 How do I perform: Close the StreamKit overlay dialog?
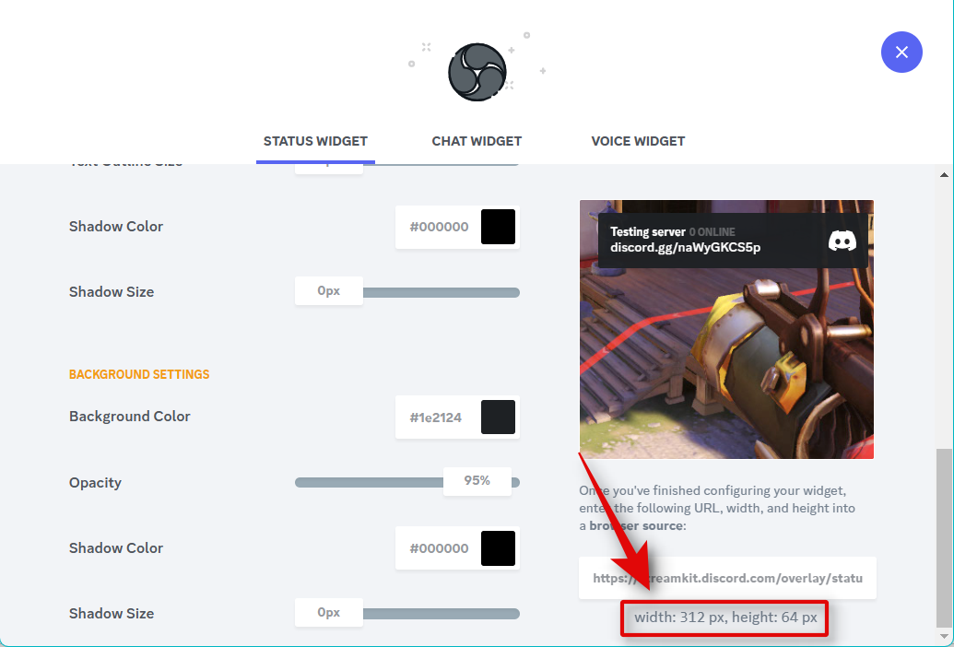(x=901, y=53)
